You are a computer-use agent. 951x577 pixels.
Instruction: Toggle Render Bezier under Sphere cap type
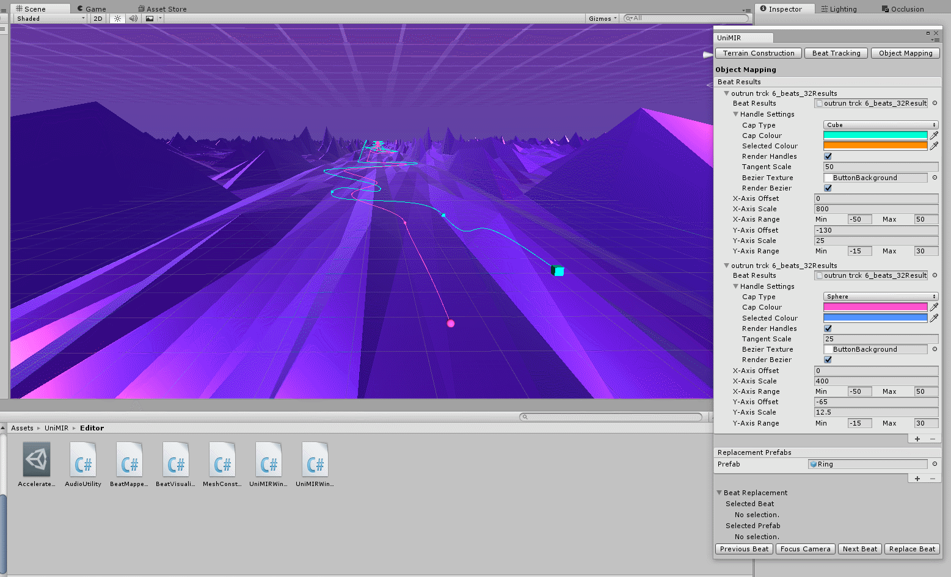click(x=828, y=360)
